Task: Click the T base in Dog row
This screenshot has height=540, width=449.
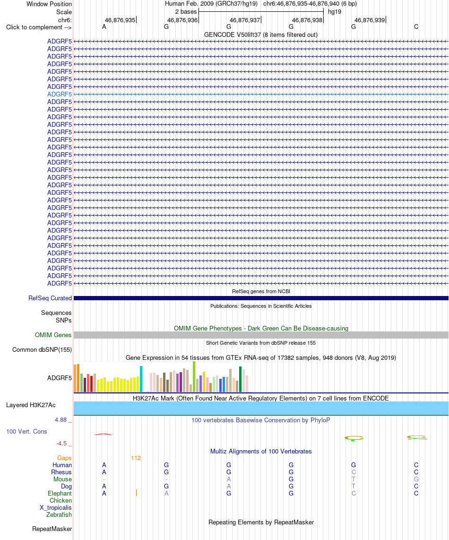Action: tap(354, 487)
